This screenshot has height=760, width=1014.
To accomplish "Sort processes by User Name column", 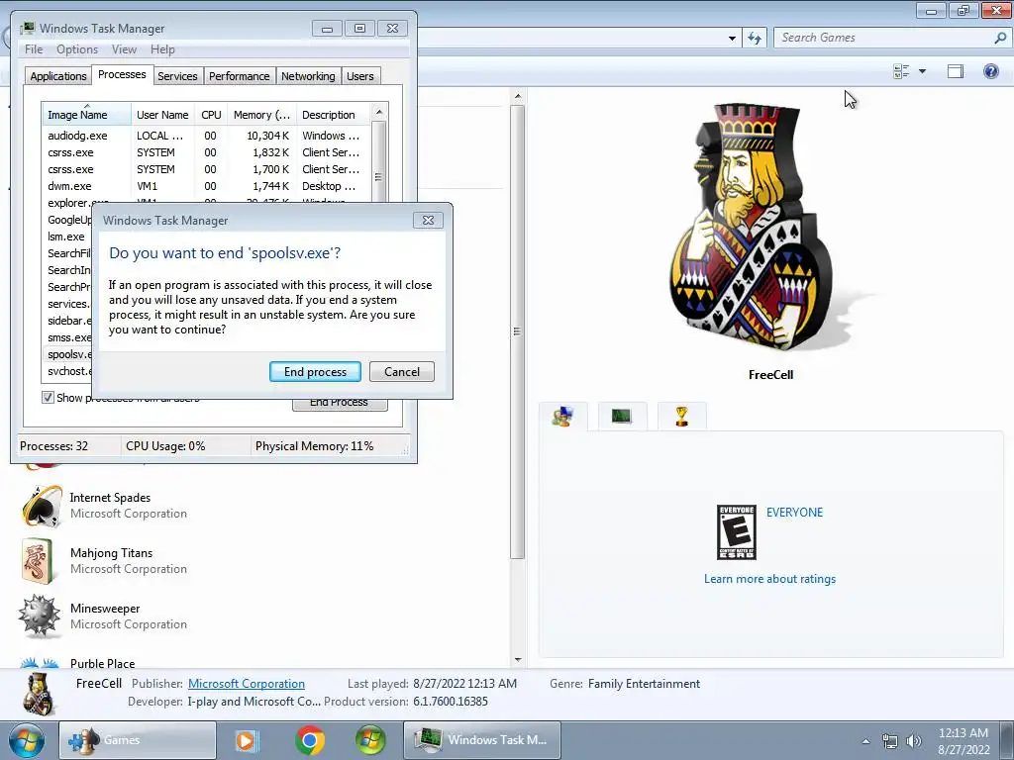I will coord(163,115).
